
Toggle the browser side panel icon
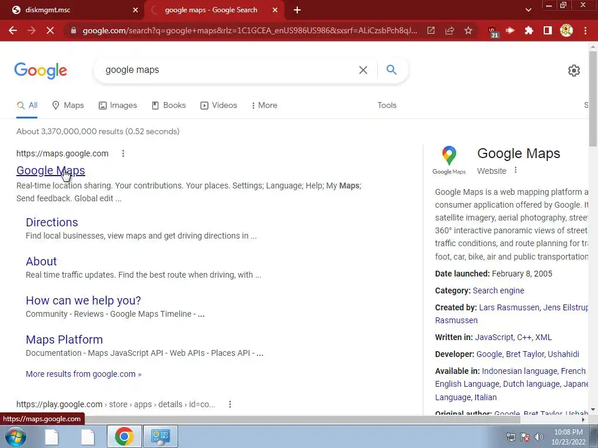click(548, 30)
